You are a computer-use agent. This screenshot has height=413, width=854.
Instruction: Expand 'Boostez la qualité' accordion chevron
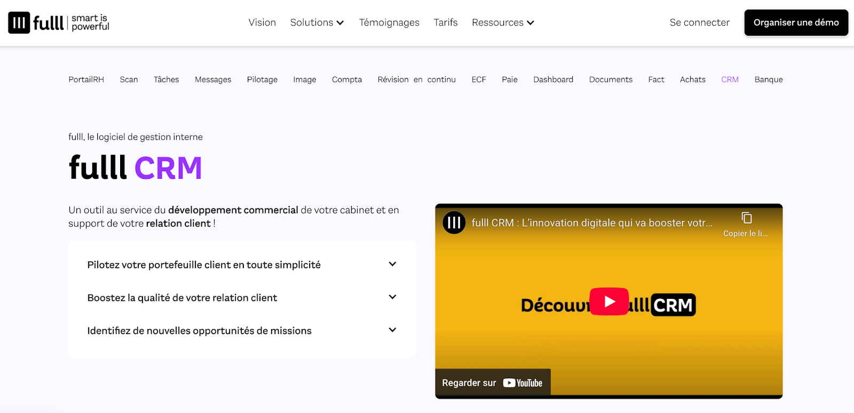(x=392, y=297)
